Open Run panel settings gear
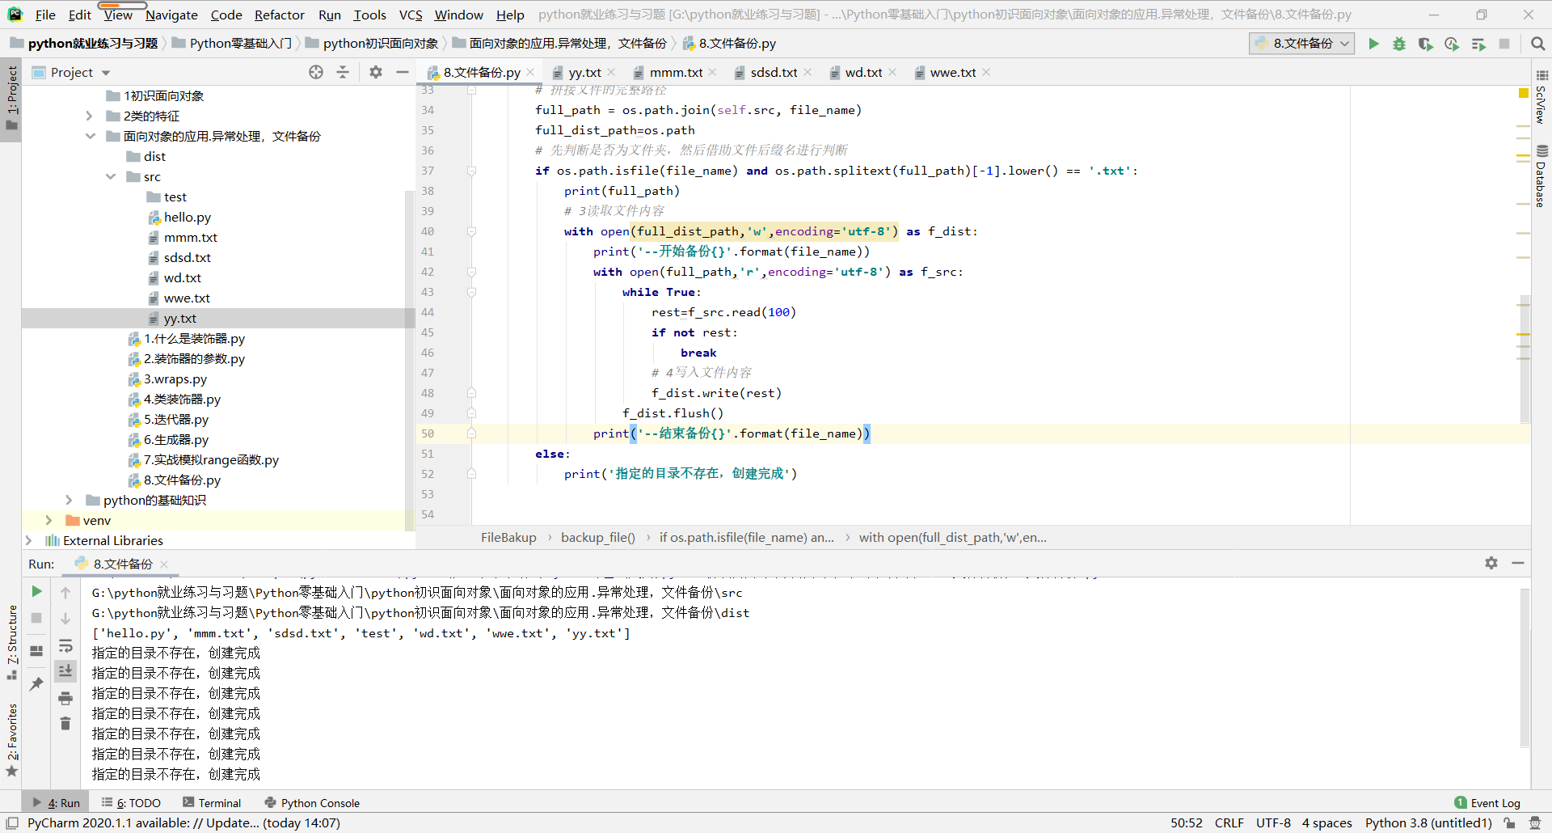Image resolution: width=1552 pixels, height=833 pixels. (x=1491, y=563)
